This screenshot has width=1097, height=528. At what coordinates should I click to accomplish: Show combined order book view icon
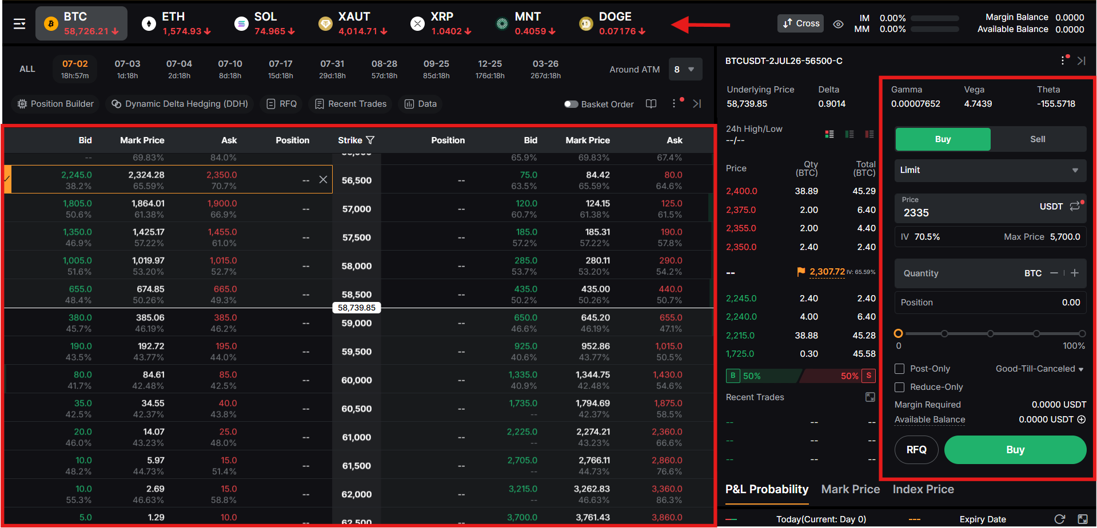[829, 134]
